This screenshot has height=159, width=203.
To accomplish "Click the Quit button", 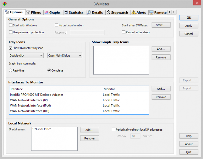I will pyautogui.click(x=189, y=152).
